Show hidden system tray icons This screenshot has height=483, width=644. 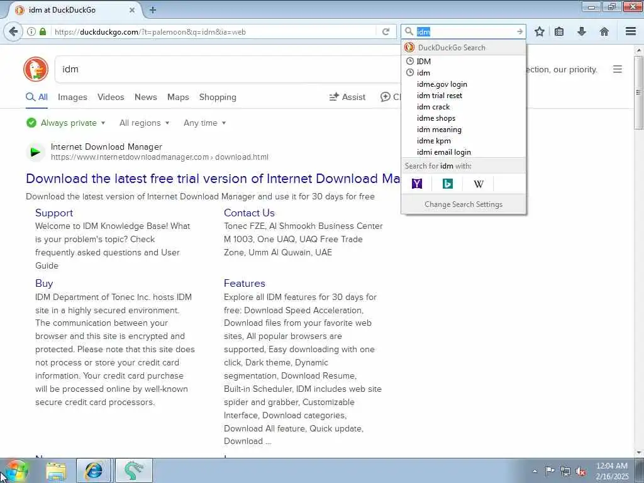coord(535,471)
